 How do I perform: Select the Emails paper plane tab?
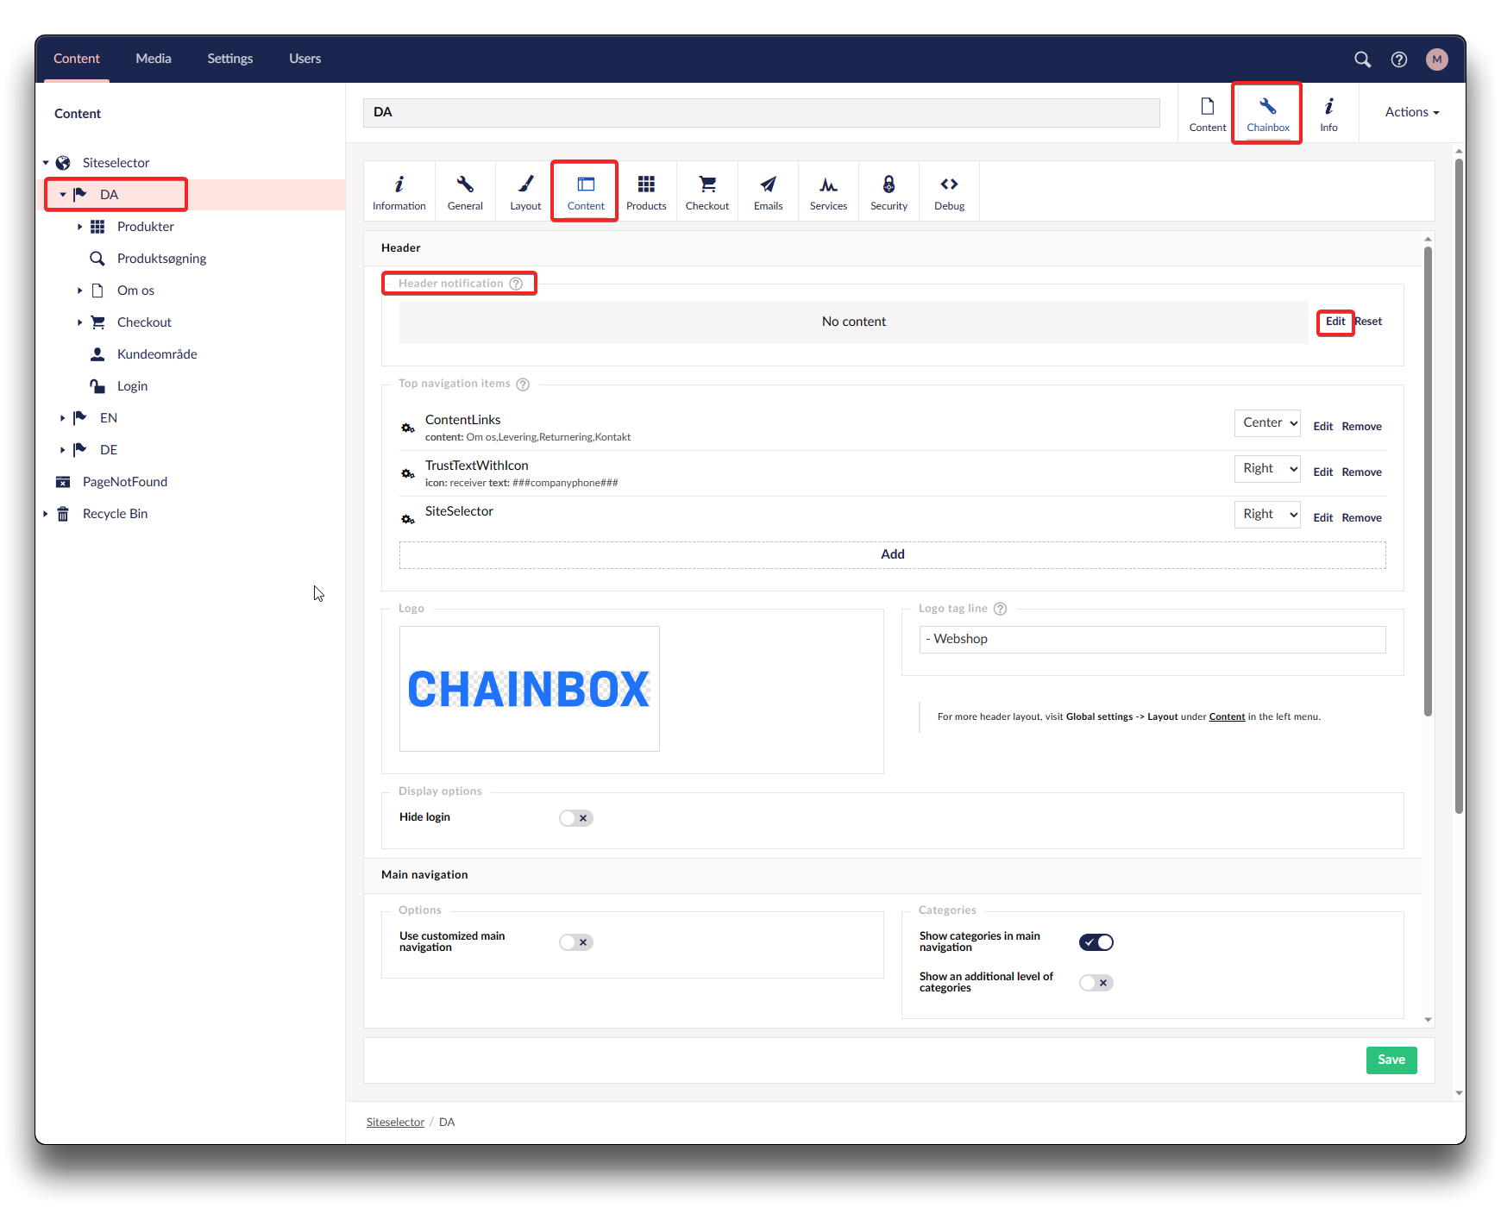[768, 191]
